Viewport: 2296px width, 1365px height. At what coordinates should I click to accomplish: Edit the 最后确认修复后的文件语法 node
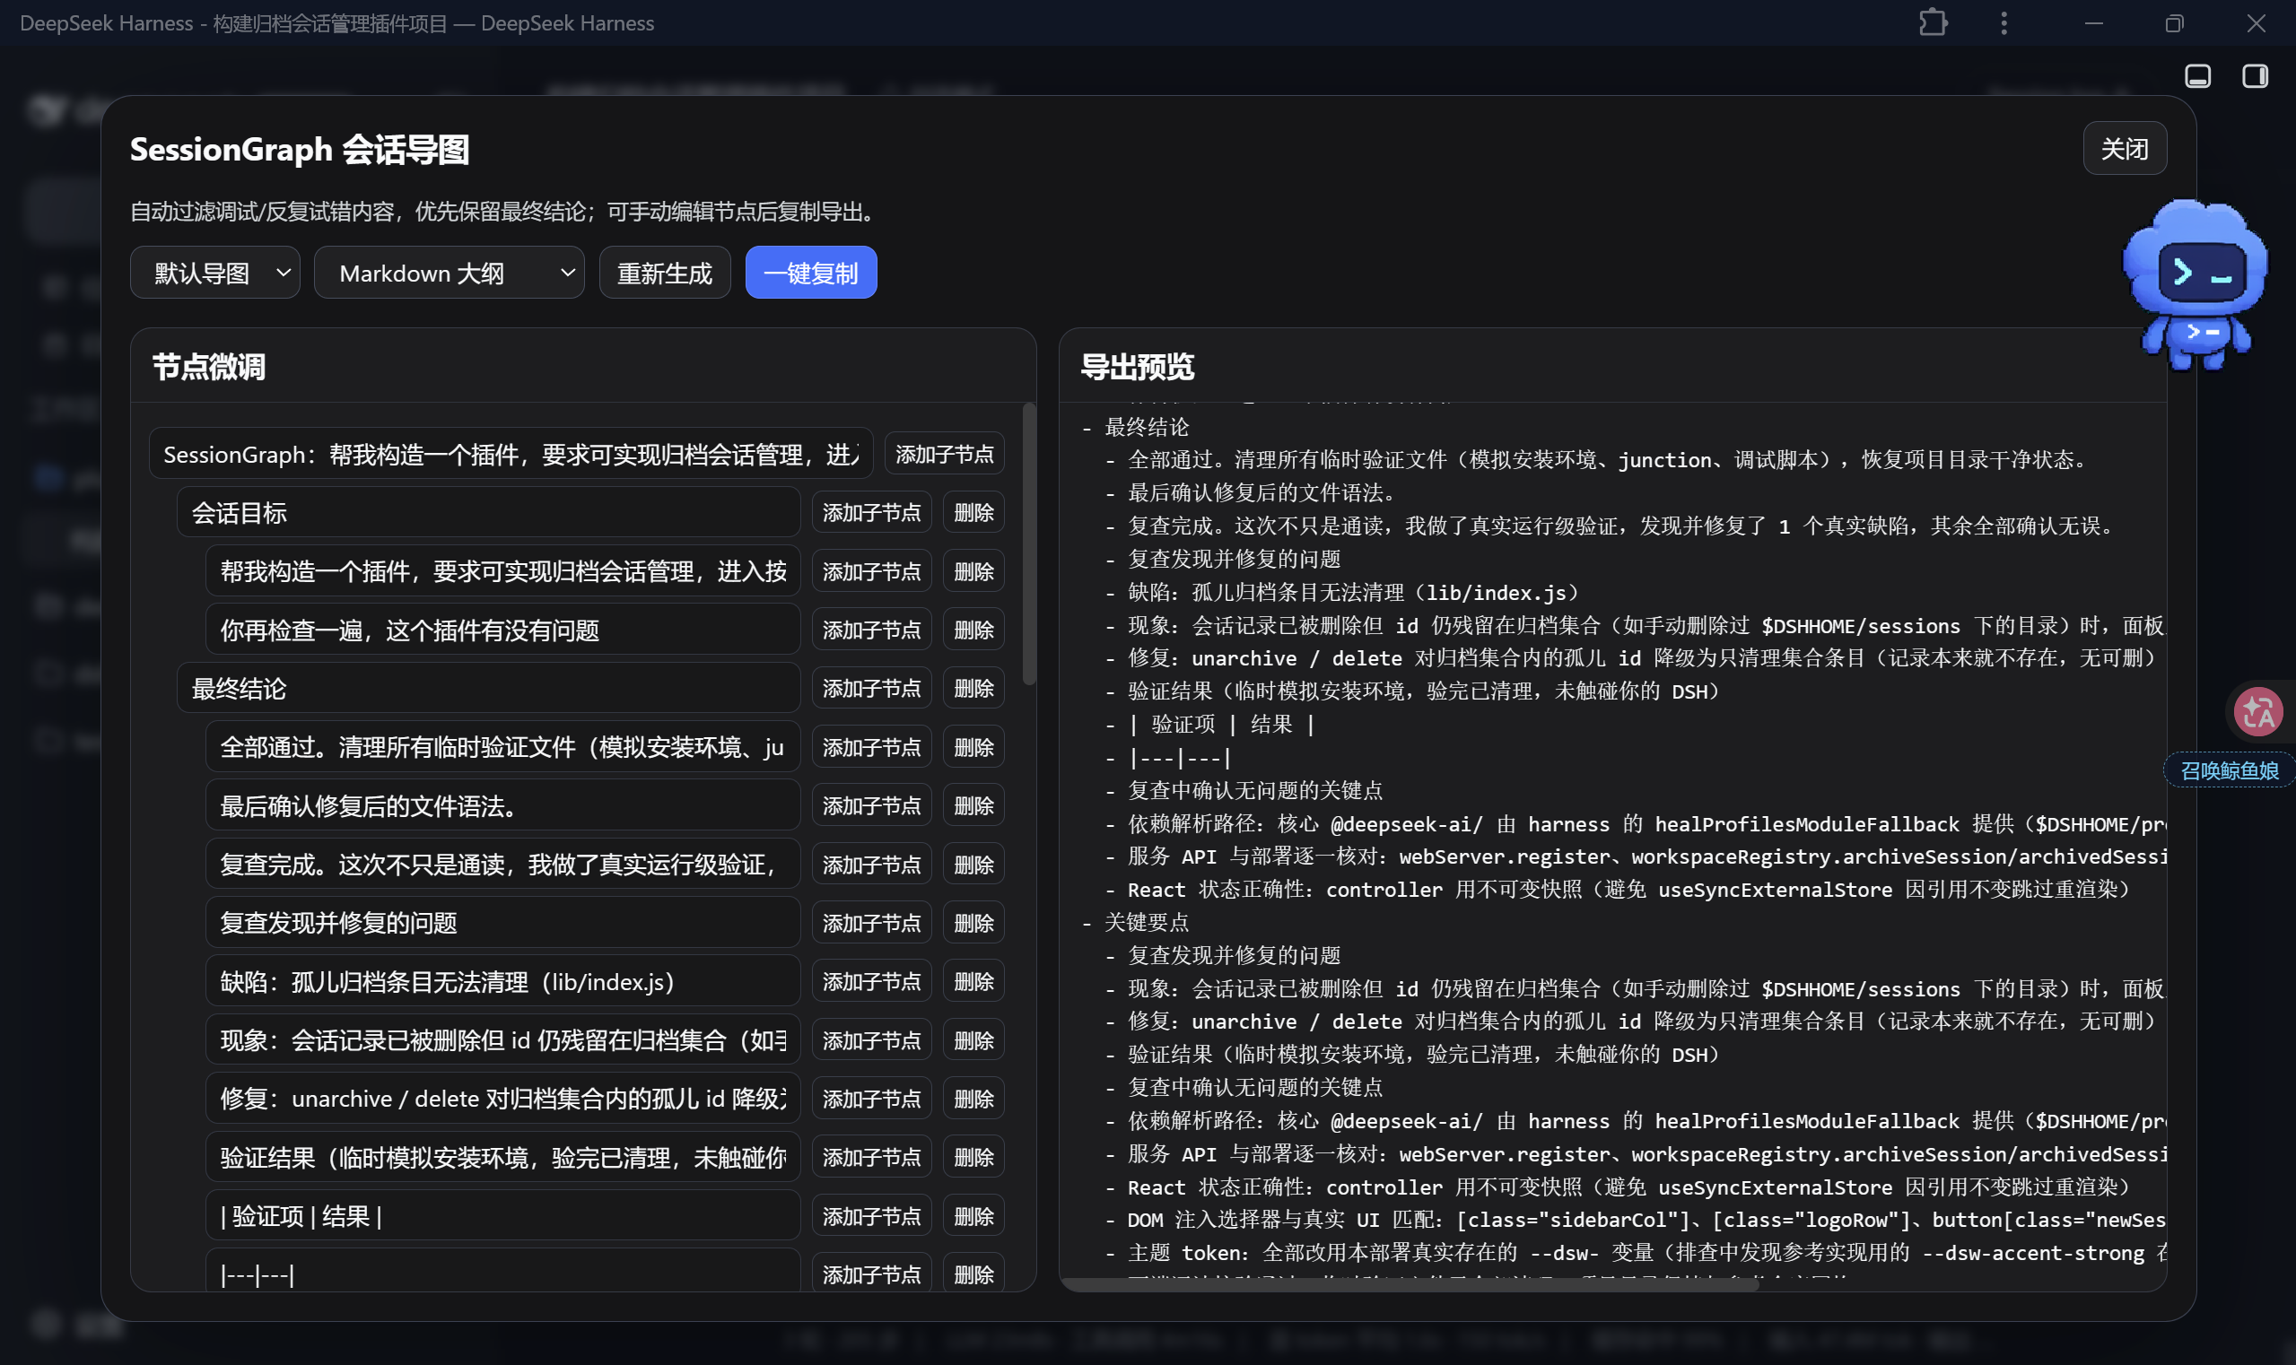click(502, 804)
